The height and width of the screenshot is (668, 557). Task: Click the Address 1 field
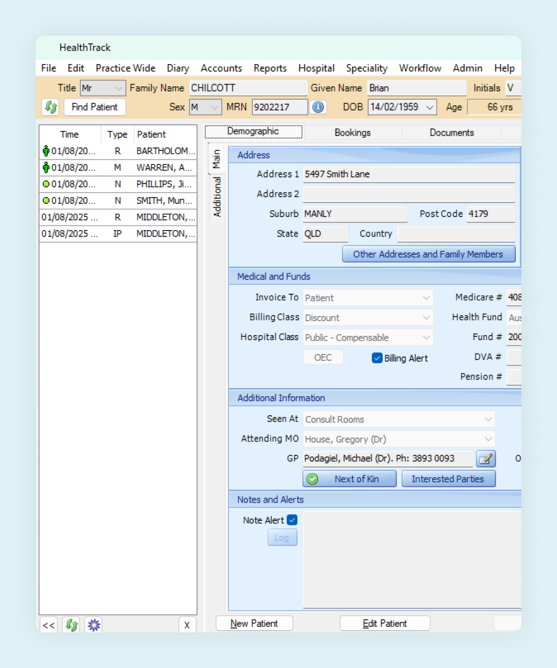409,174
